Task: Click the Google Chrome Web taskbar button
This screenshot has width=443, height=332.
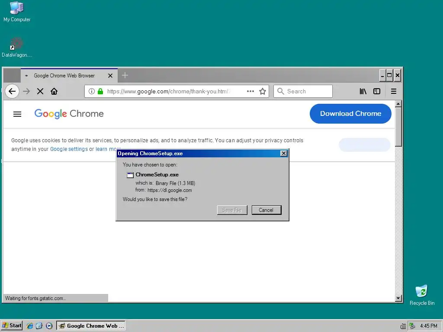Action: [91, 326]
